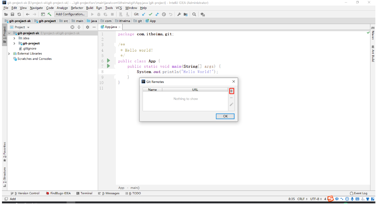
Task: Open Settings with the wrench icon
Action: pyautogui.click(x=179, y=14)
